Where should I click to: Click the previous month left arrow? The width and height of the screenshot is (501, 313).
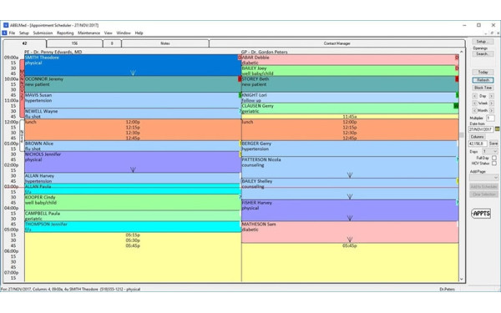[474, 110]
